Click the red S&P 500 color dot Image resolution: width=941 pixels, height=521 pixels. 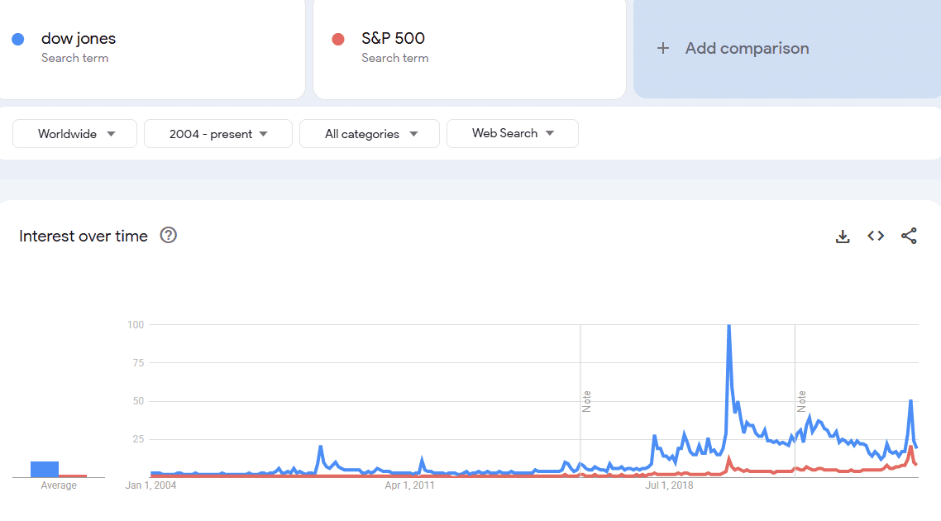click(338, 39)
